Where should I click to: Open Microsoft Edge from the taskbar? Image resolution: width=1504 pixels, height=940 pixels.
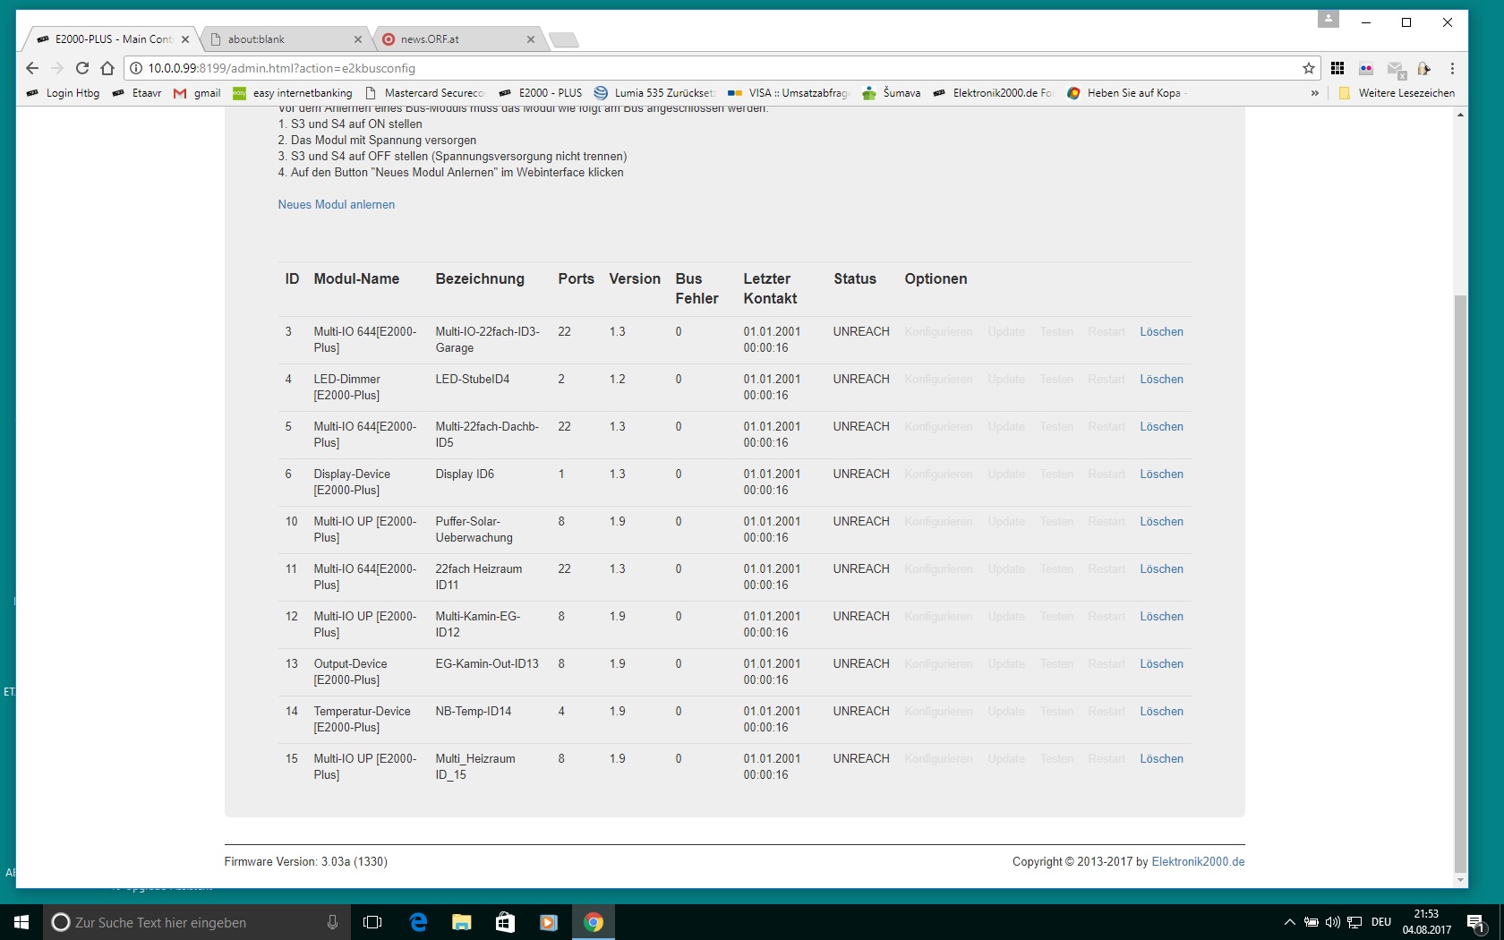click(418, 922)
